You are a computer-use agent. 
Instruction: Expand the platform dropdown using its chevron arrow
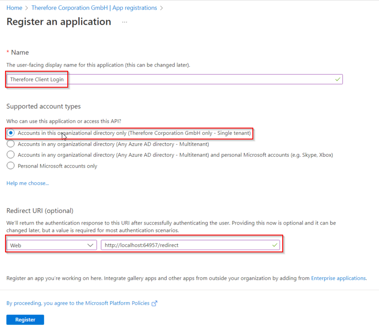(x=90, y=245)
